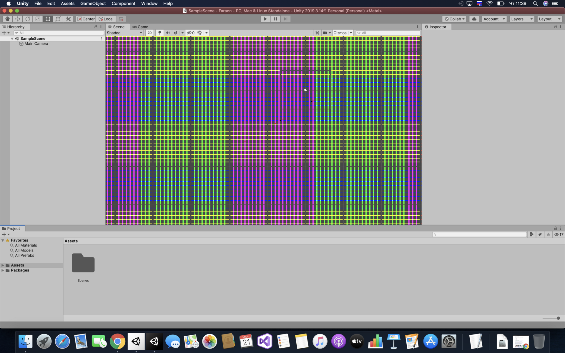The image size is (565, 353).
Task: Open search by label filter
Action: point(540,234)
